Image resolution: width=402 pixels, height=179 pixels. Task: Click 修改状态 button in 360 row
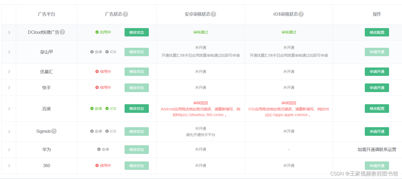point(137,166)
